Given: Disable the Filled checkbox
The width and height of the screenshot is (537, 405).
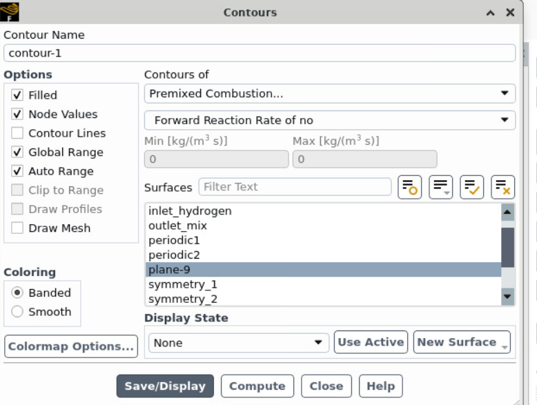Looking at the screenshot, I should click(x=18, y=95).
